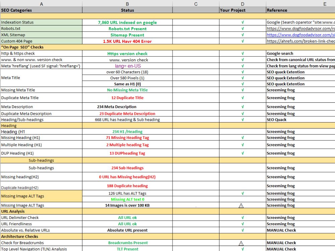This screenshot has width=335, height=251.
Task: Click the checkmark in www. & non www. row
Action: pyautogui.click(x=243, y=60)
